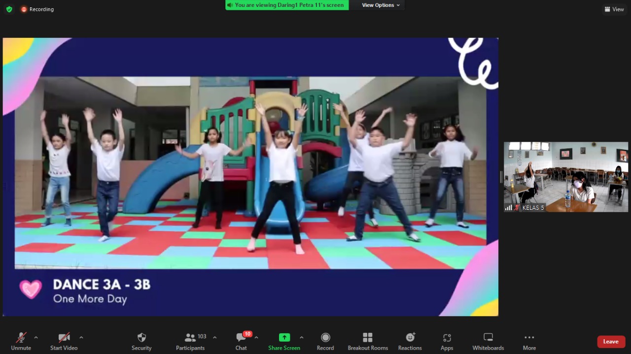This screenshot has height=354, width=631.
Task: Click the signal strength icon on KELAS 5 thumbnail
Action: pyautogui.click(x=508, y=208)
